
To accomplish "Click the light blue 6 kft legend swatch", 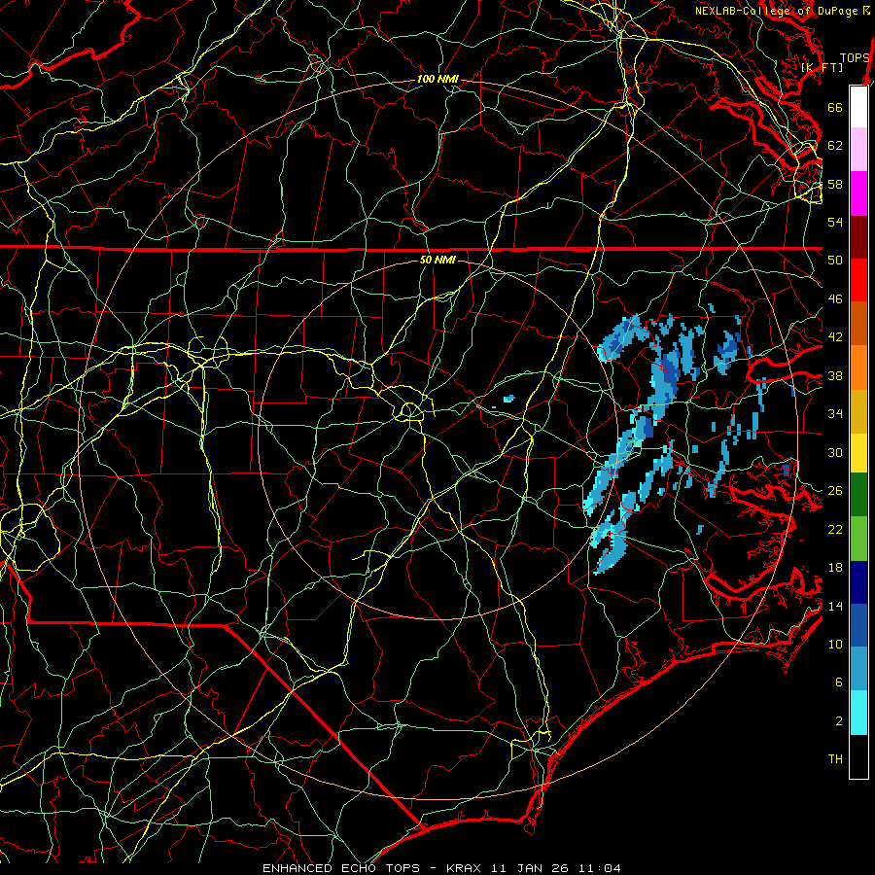I will tap(858, 669).
